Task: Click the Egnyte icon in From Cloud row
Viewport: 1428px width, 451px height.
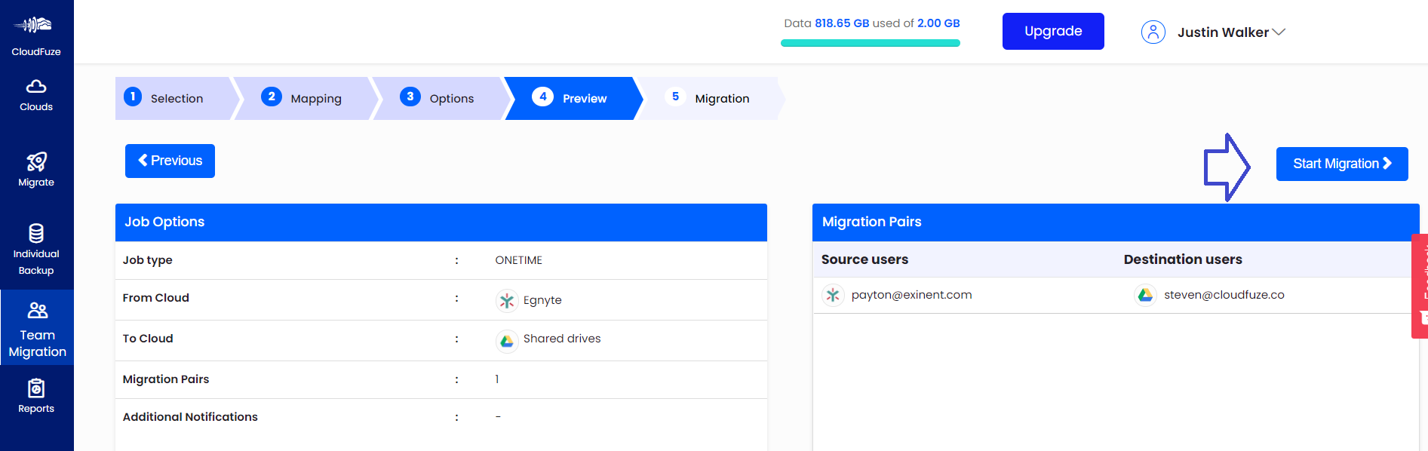Action: [507, 300]
